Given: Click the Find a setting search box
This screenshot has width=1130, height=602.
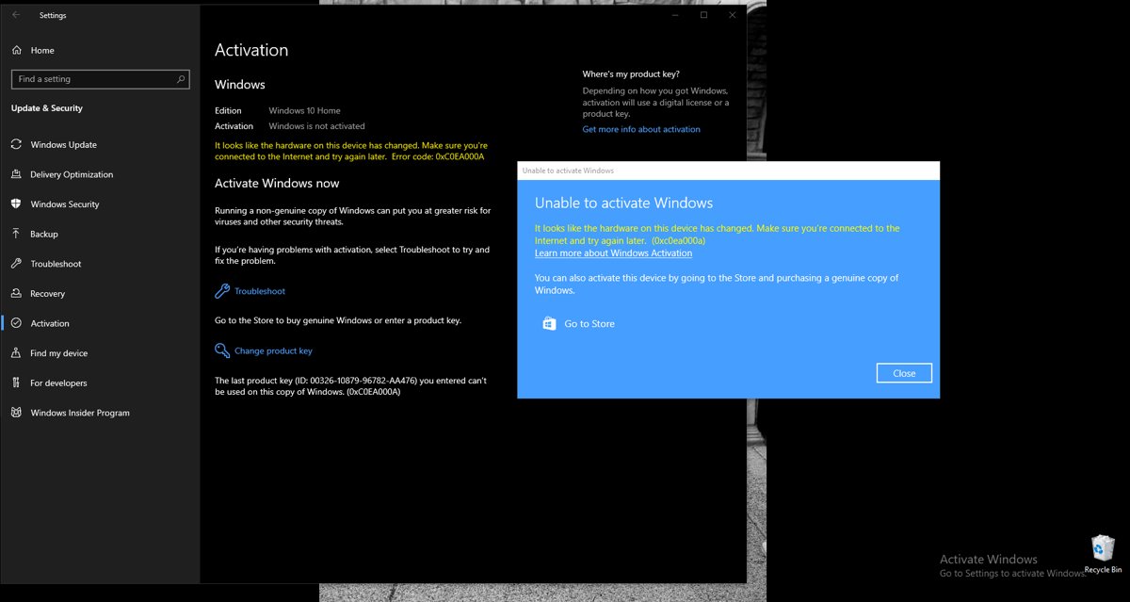Looking at the screenshot, I should 100,79.
